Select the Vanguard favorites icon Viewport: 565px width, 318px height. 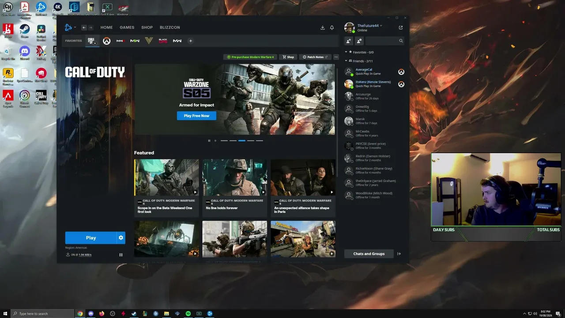pyautogui.click(x=149, y=41)
